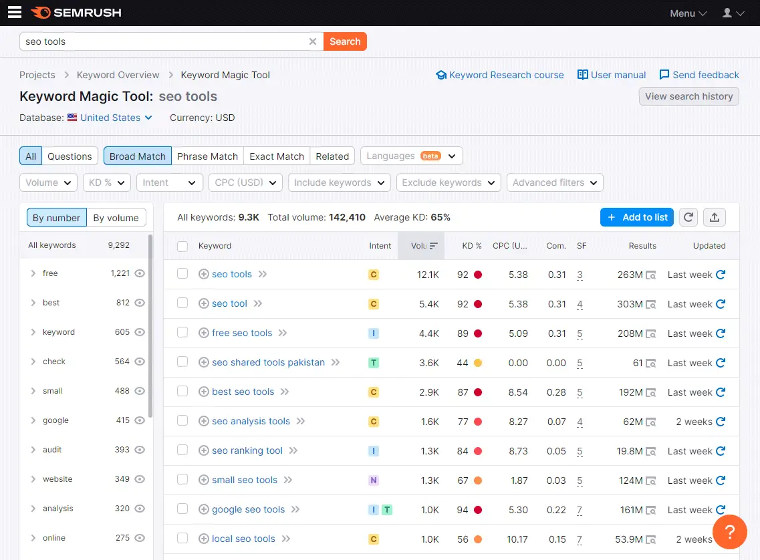
Task: Open the Advanced filters dropdown
Action: (x=555, y=182)
